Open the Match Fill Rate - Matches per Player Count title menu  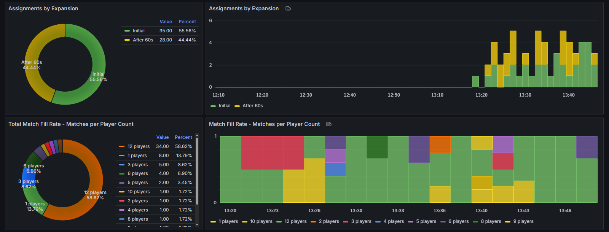(x=264, y=124)
